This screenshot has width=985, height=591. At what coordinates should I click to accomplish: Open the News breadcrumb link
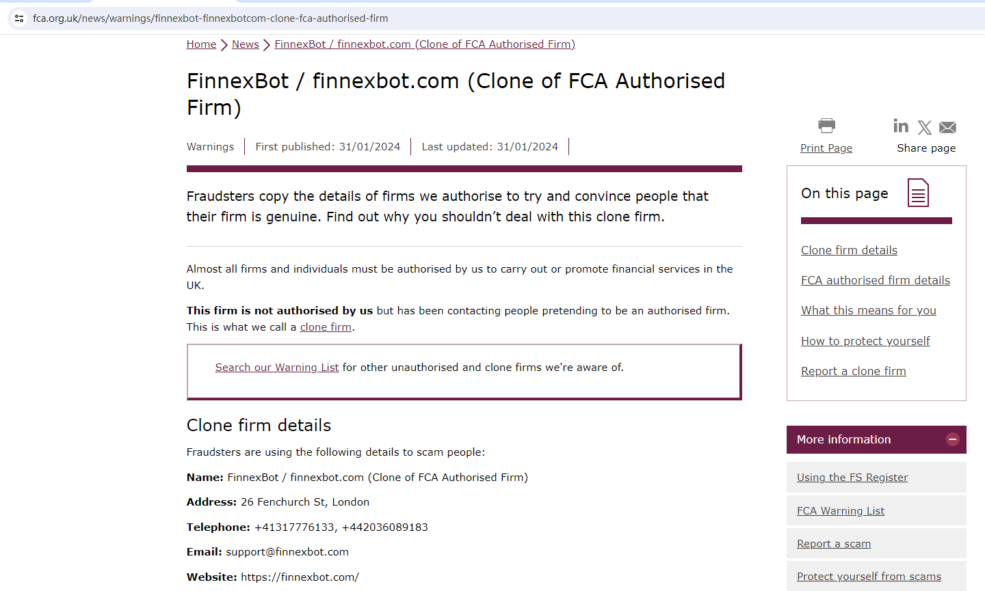(x=245, y=44)
